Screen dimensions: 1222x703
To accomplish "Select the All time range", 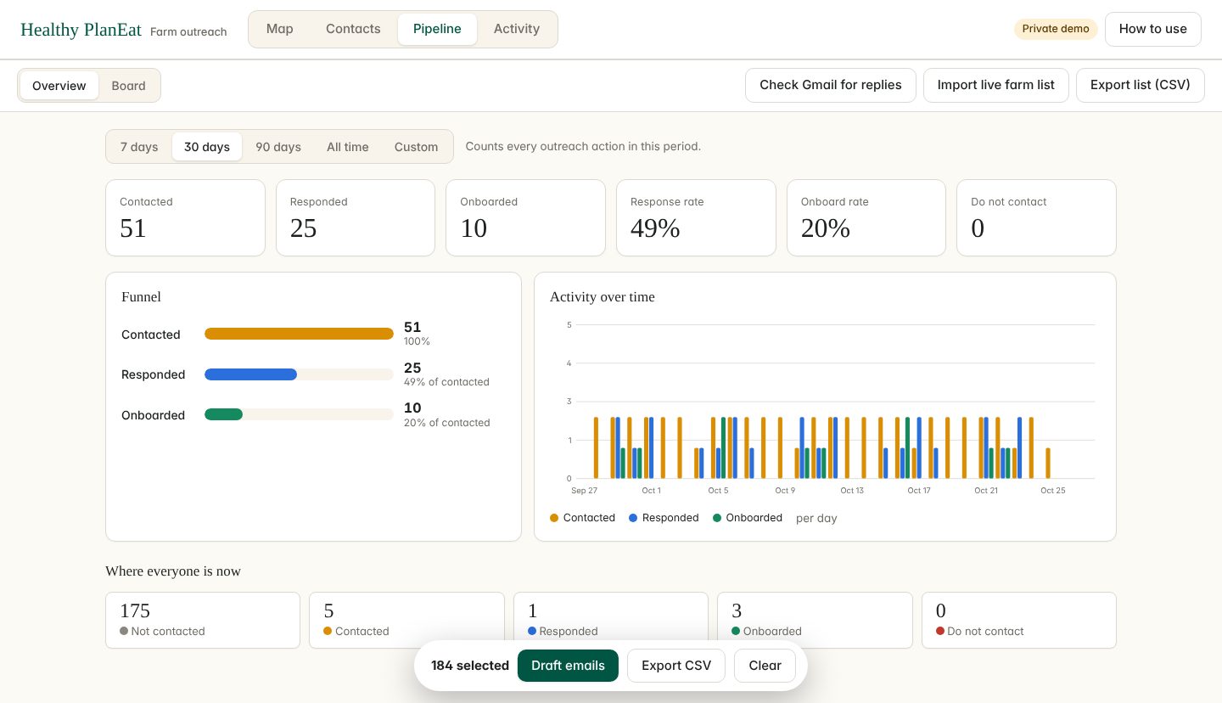I will click(x=348, y=147).
